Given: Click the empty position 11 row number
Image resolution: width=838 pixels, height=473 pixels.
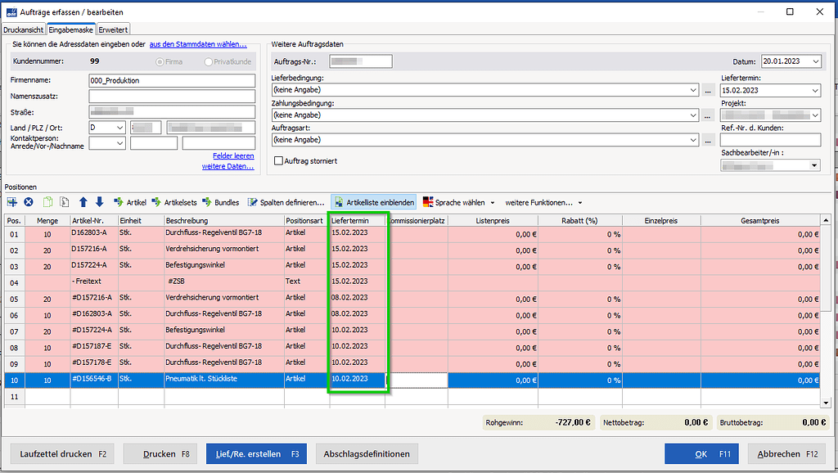Looking at the screenshot, I should click(x=15, y=397).
